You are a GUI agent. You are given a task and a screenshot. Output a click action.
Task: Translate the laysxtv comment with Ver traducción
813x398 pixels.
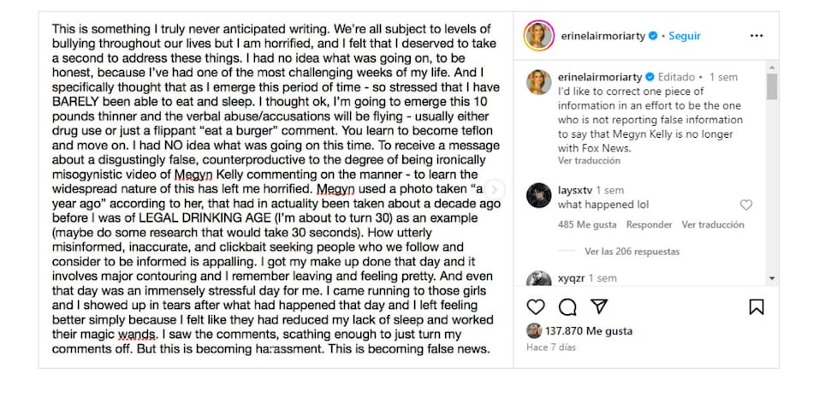713,225
